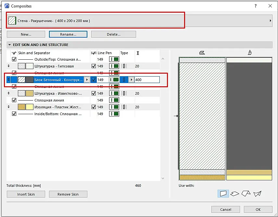
Task: Click the Delete... button
Action: click(x=114, y=34)
